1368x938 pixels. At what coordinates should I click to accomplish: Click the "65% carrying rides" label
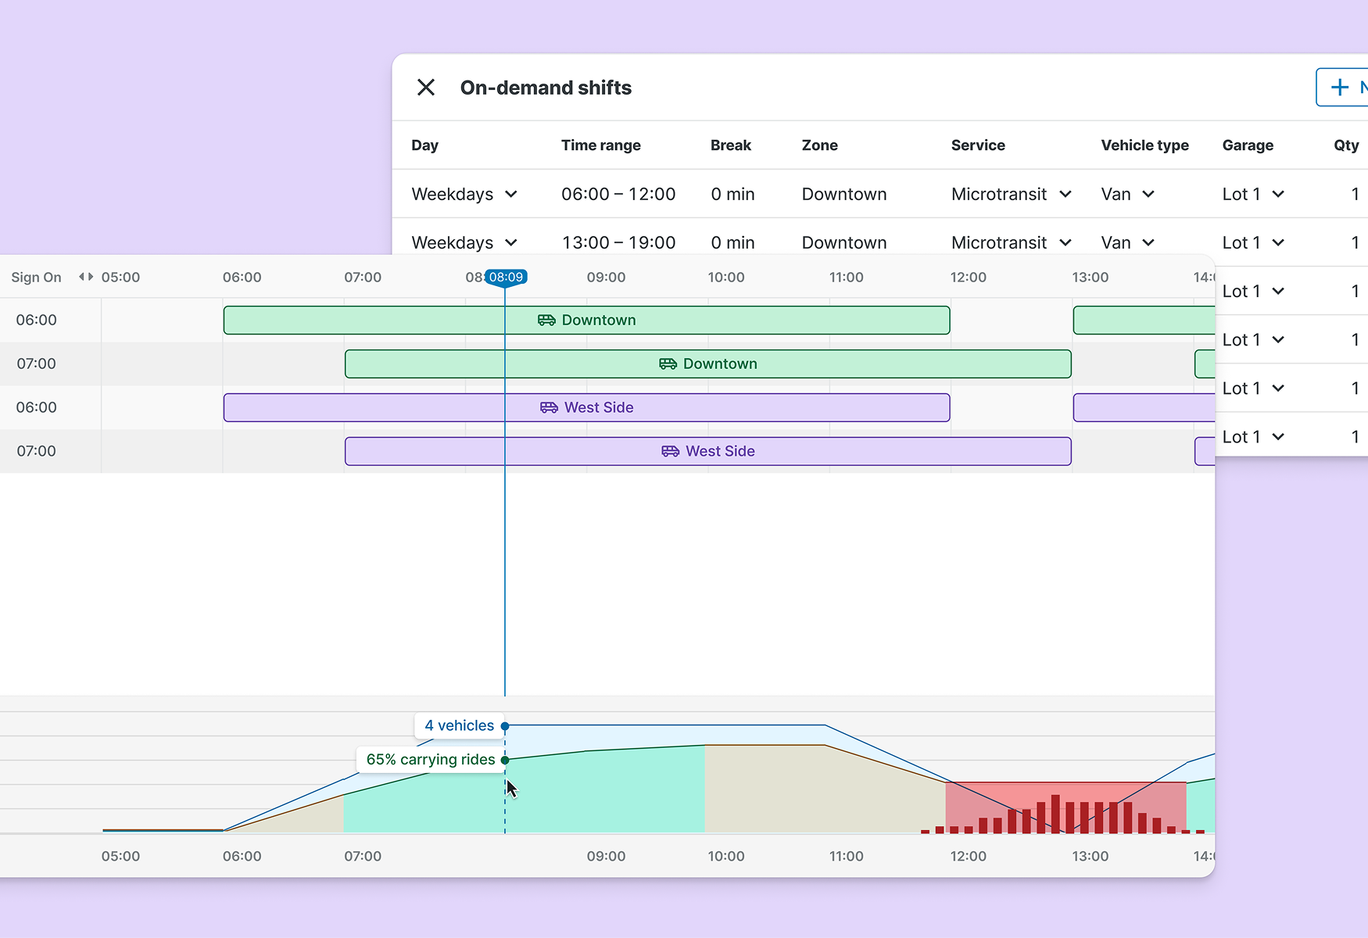point(431,759)
